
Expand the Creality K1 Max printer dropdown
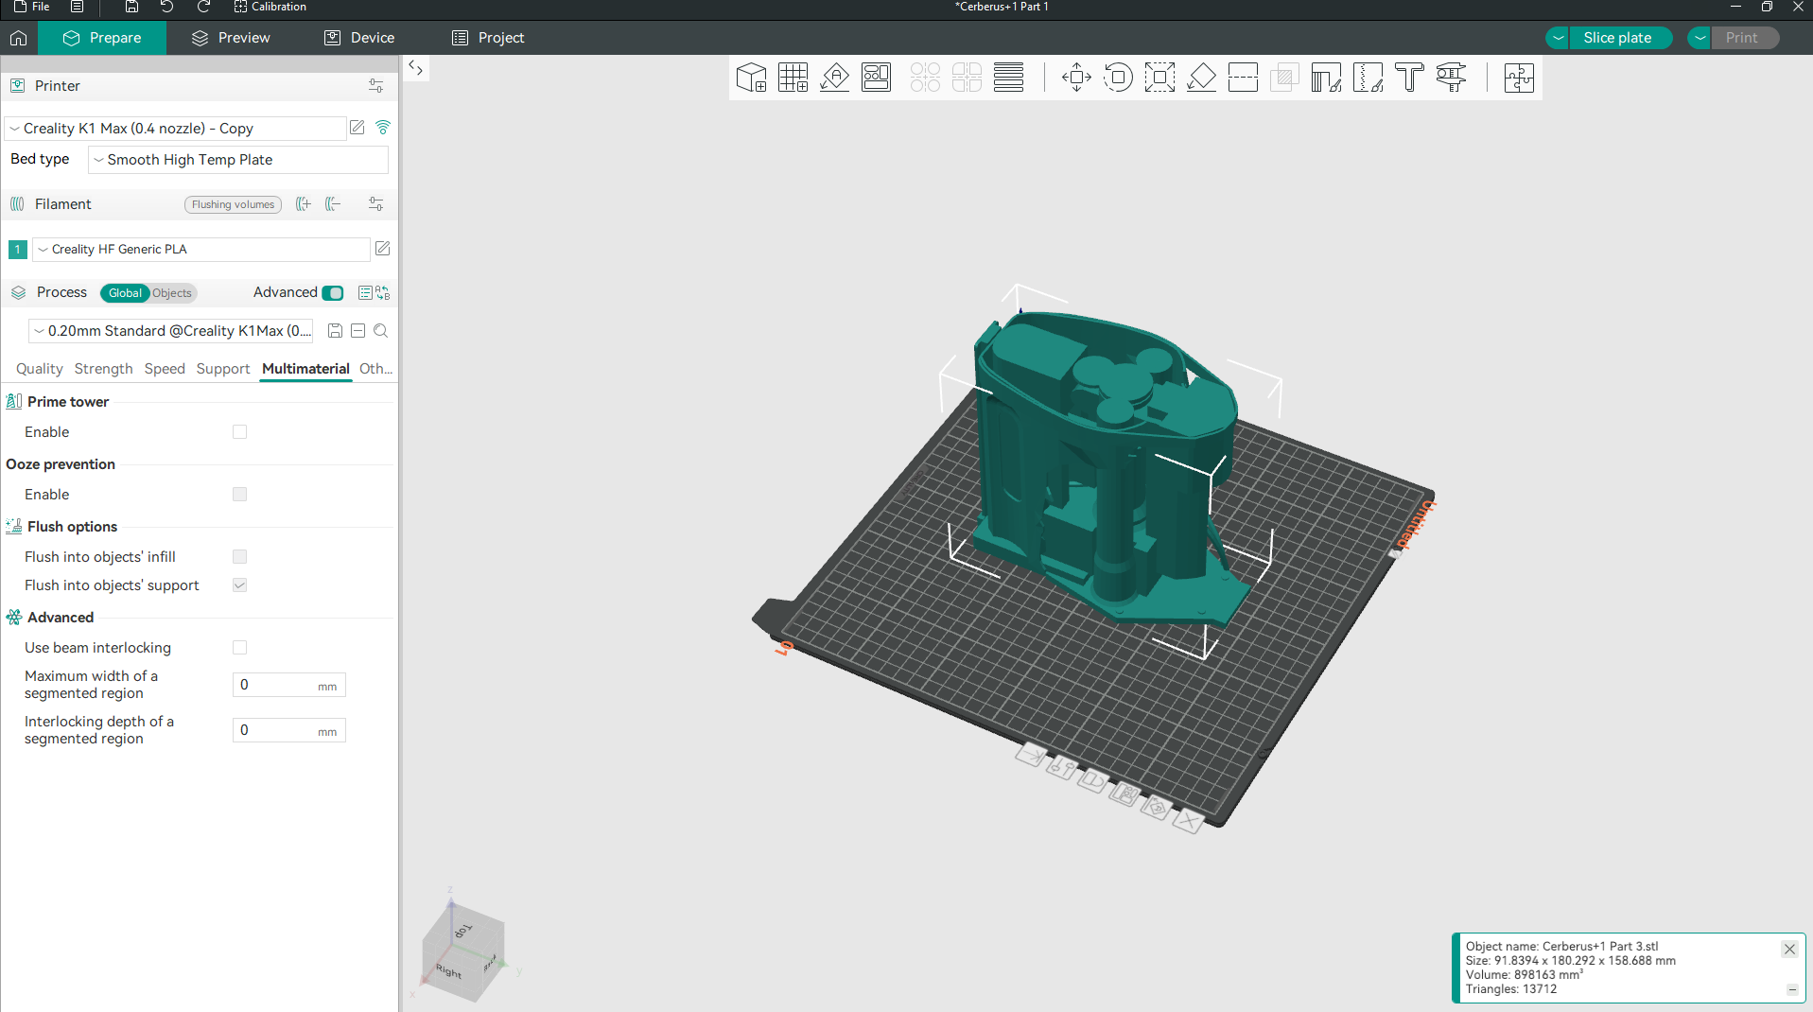click(x=175, y=129)
